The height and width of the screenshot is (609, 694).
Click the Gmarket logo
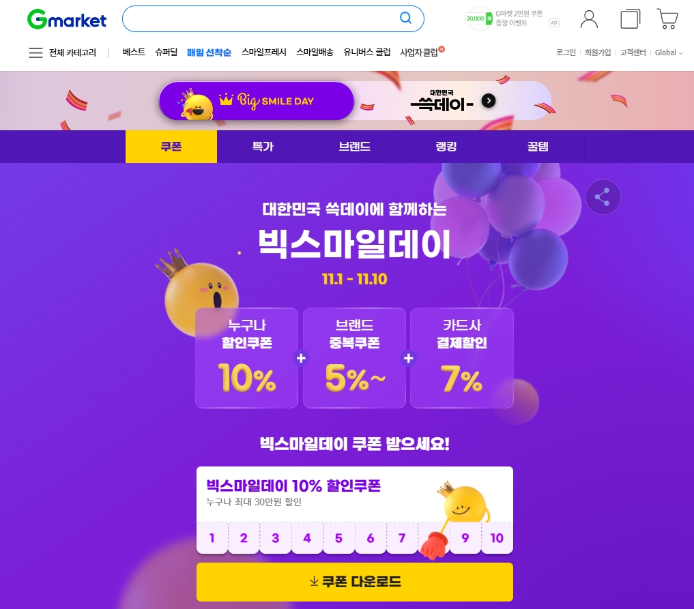tap(67, 20)
